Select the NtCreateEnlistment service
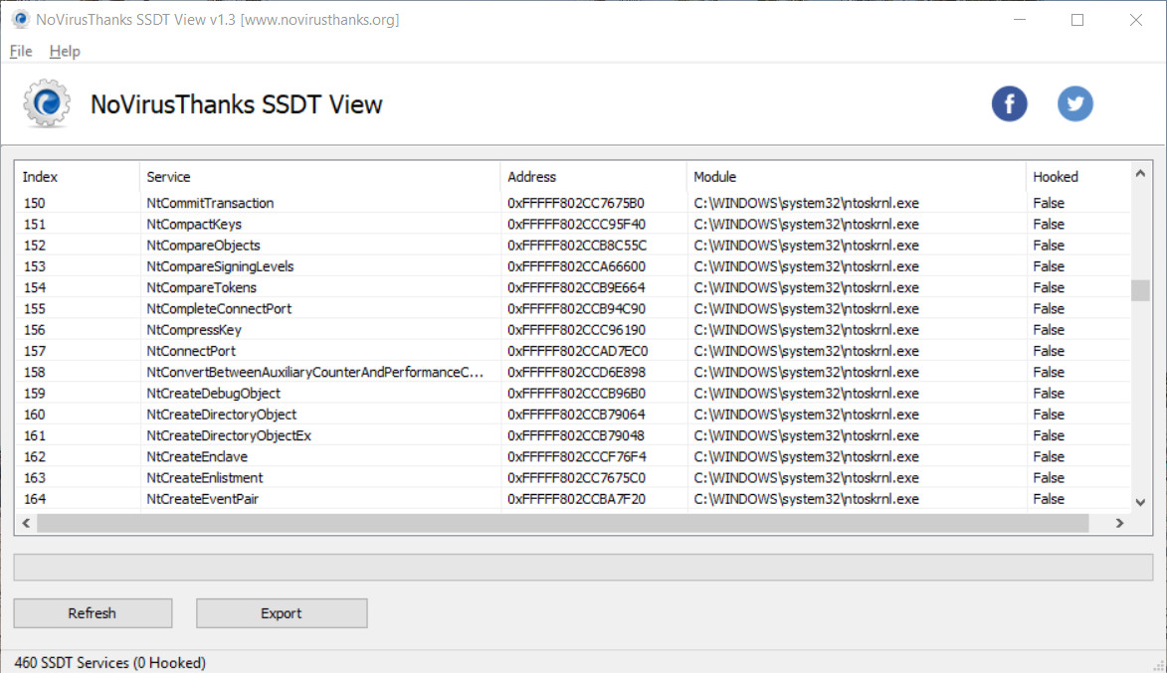Screen dimensions: 1167x673 coord(204,478)
